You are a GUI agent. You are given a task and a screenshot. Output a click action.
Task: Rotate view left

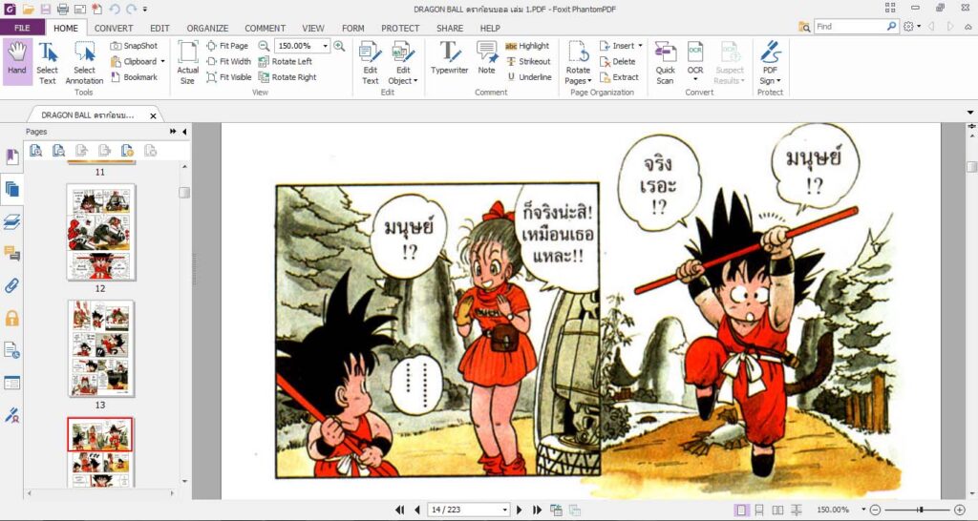(x=285, y=61)
